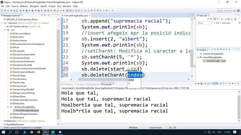
Task: Click the error marker beside line 25
Action: tap(62, 69)
